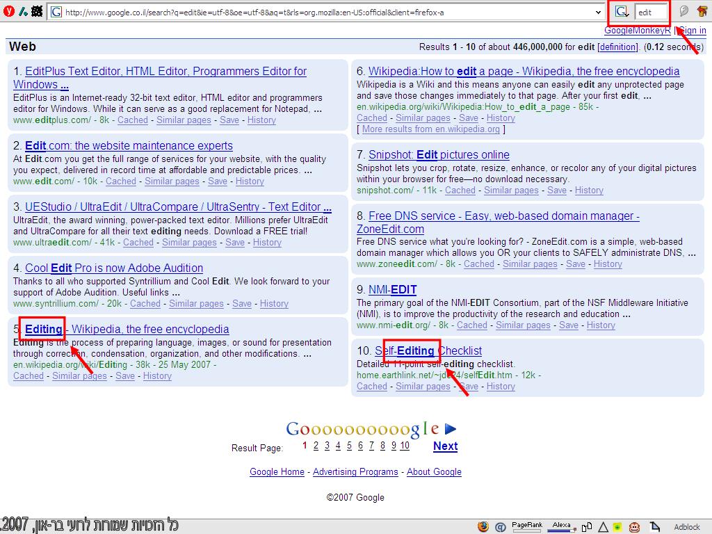Image resolution: width=712 pixels, height=534 pixels.
Task: Open 'Cool Edit Pro is now Adobe Audition'
Action: coord(114,268)
